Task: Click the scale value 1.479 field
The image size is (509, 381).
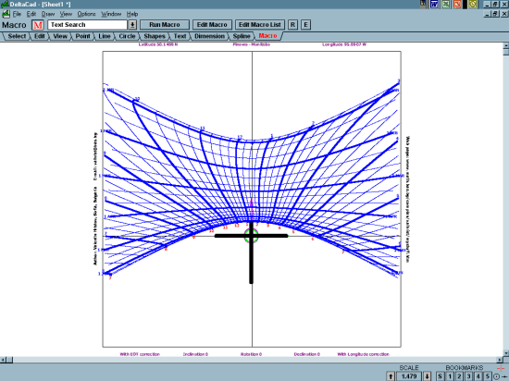Action: 409,376
